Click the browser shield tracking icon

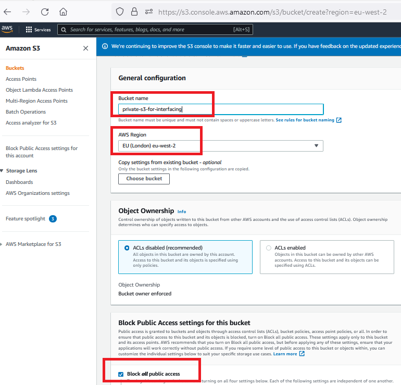[x=120, y=11]
